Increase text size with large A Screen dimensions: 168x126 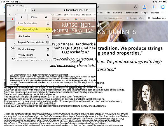(46, 17)
